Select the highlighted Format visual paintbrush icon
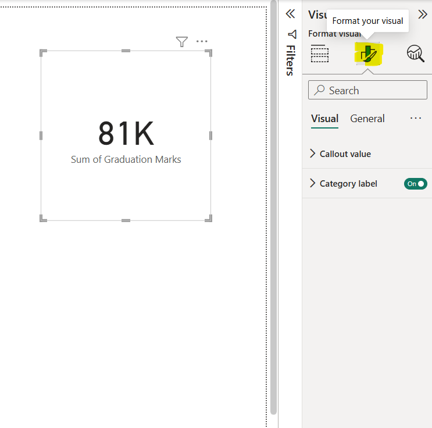432x428 pixels. pyautogui.click(x=367, y=54)
